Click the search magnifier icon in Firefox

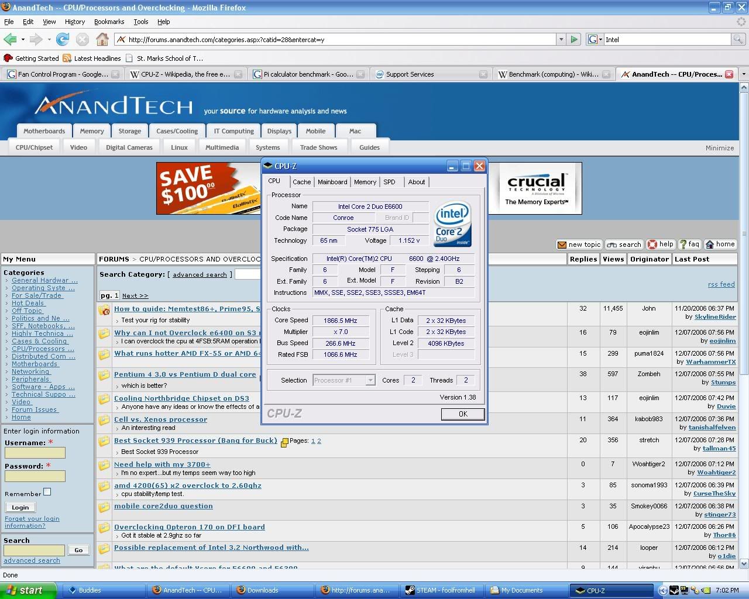point(738,39)
